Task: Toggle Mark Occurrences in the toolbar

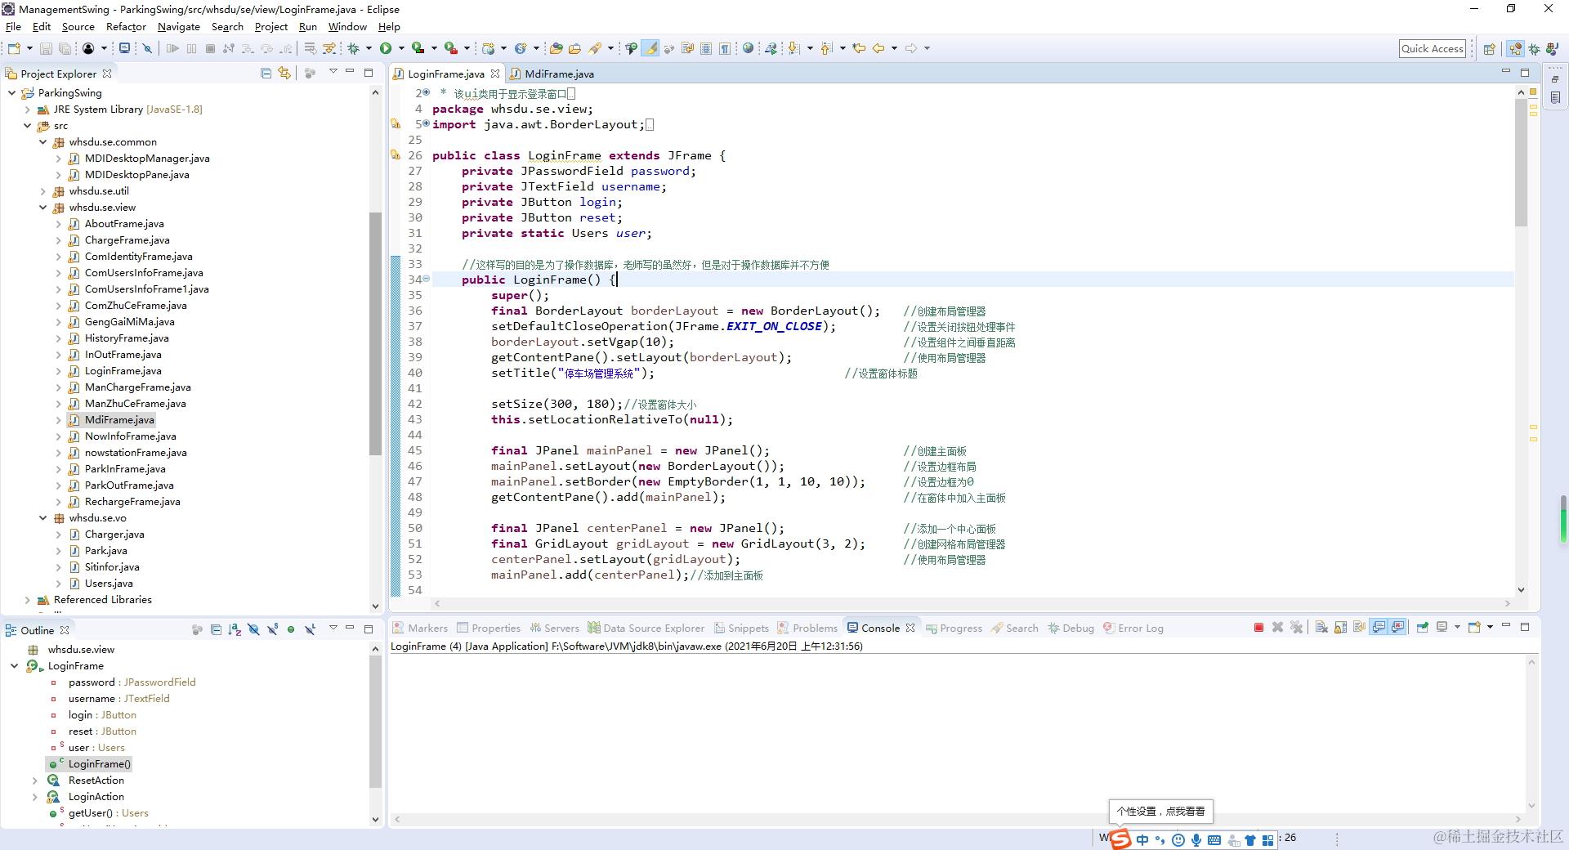Action: click(x=650, y=48)
